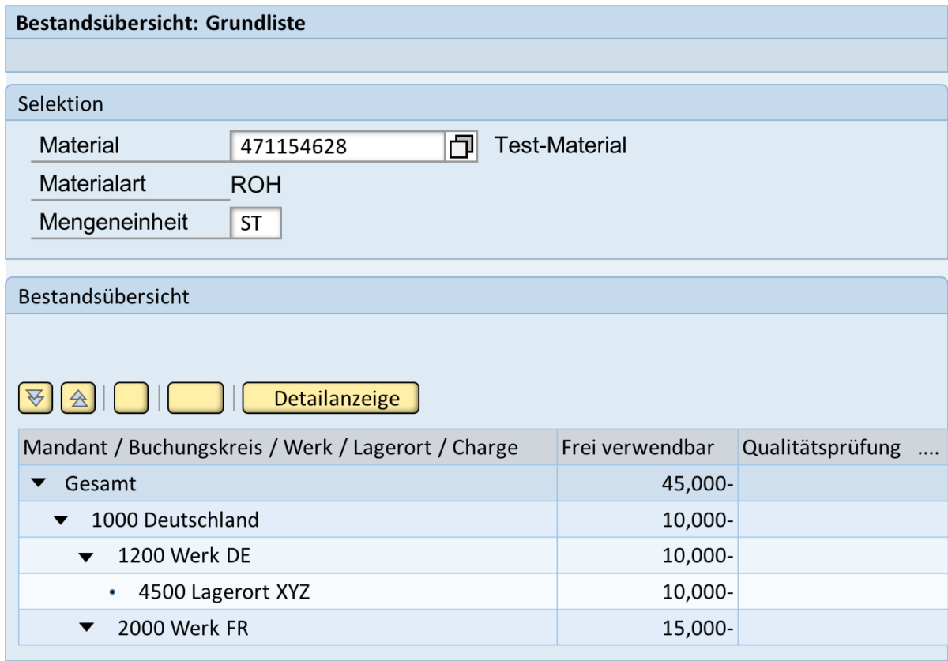
Task: Click the collapse all double-arrow-up icon
Action: coord(78,398)
